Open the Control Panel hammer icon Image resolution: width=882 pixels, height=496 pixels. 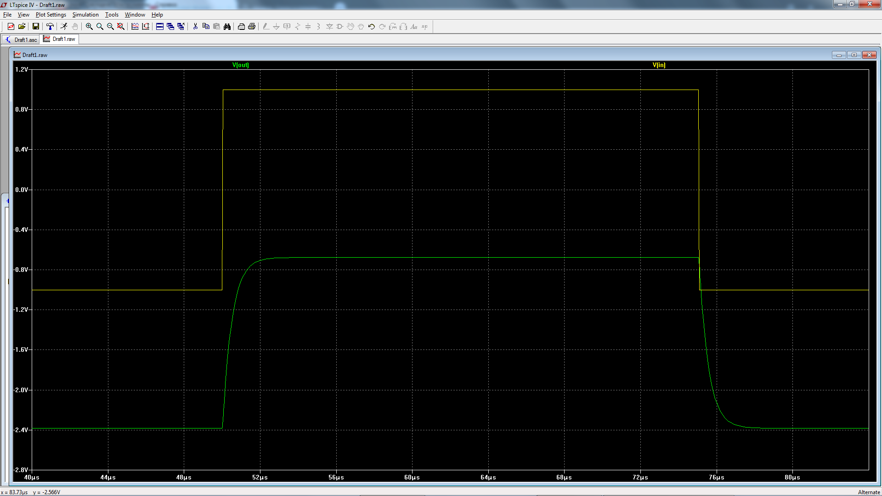click(x=50, y=27)
